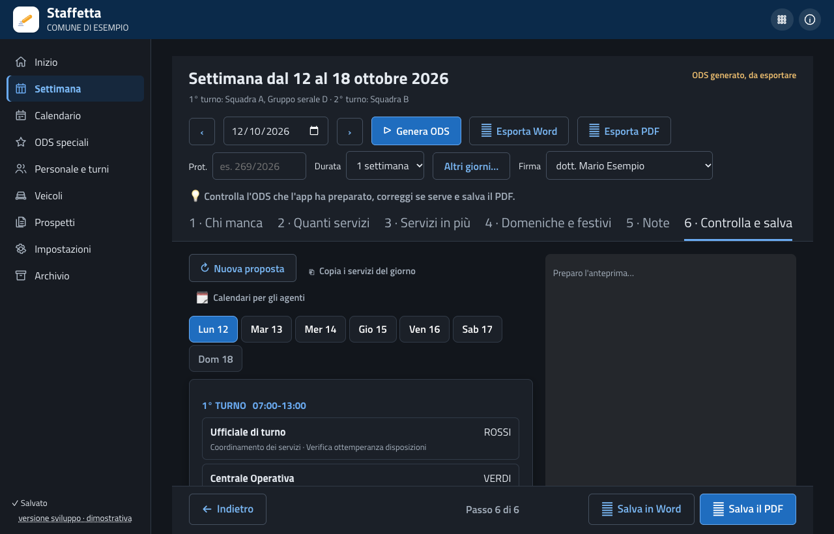The height and width of the screenshot is (534, 834).
Task: Click the calendar icon beside Calendario
Action: pyautogui.click(x=21, y=115)
